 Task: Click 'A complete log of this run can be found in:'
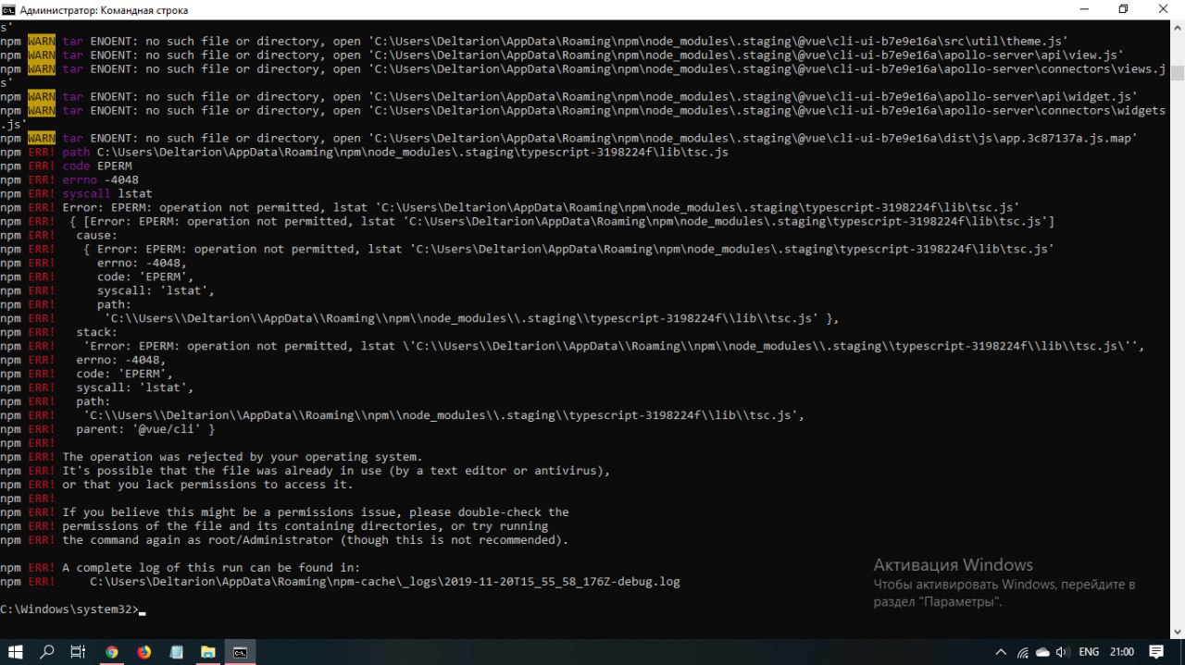point(211,568)
